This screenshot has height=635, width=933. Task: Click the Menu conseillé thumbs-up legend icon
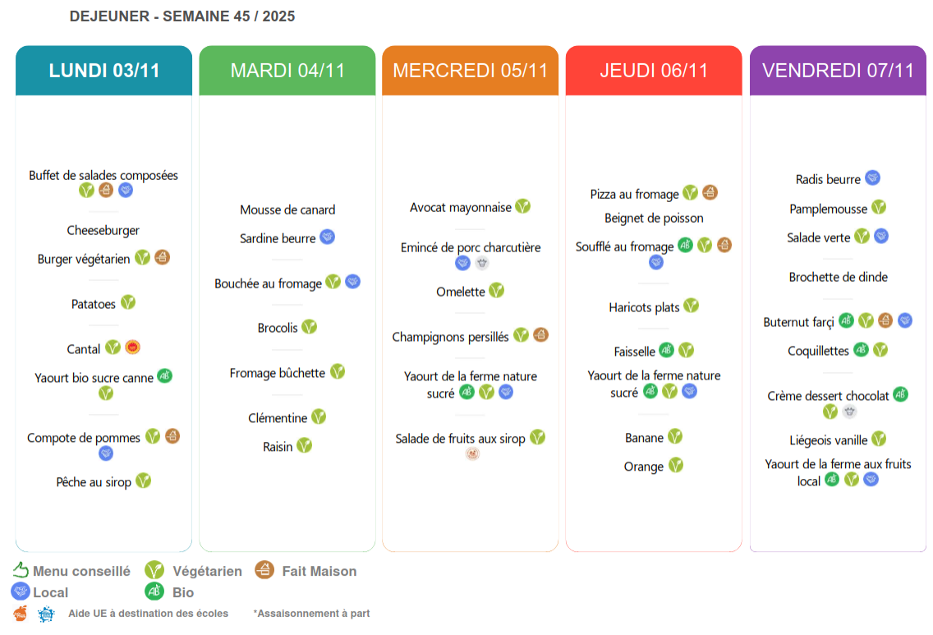pos(21,570)
